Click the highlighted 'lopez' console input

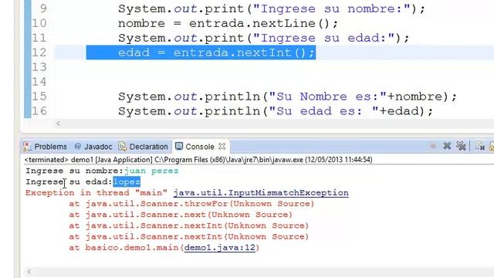pyautogui.click(x=127, y=181)
